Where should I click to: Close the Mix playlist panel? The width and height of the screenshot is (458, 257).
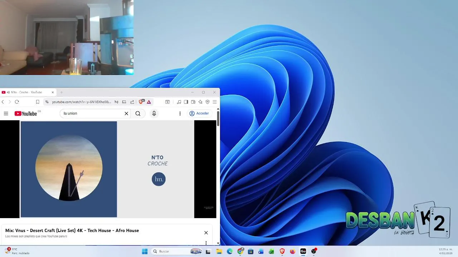tap(206, 233)
